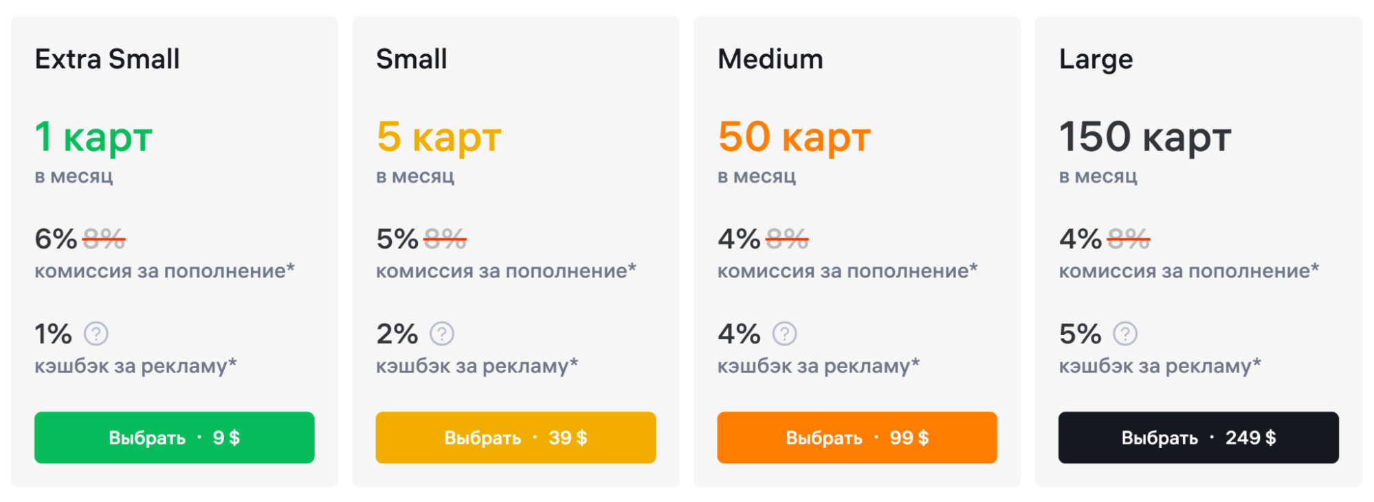Open cashback help icon in Small plan
Viewport: 1374px width, 502px height.
(x=442, y=334)
